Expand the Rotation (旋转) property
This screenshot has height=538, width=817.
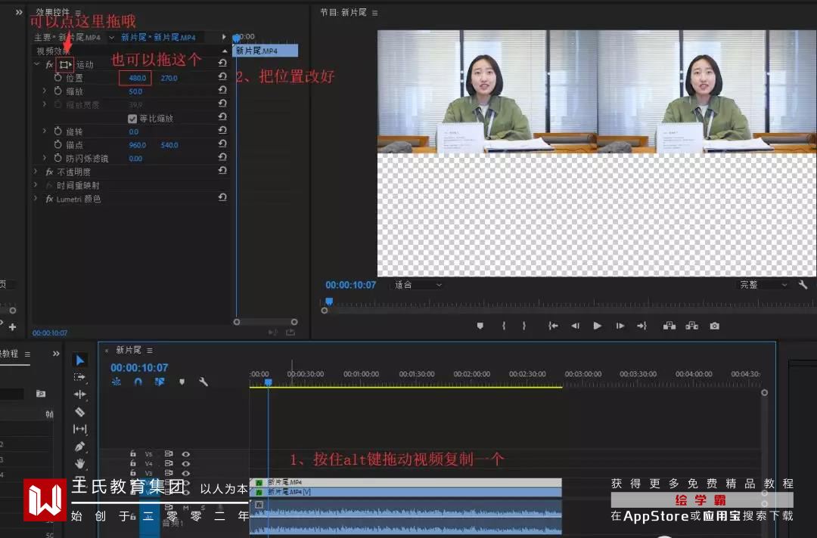tap(45, 131)
